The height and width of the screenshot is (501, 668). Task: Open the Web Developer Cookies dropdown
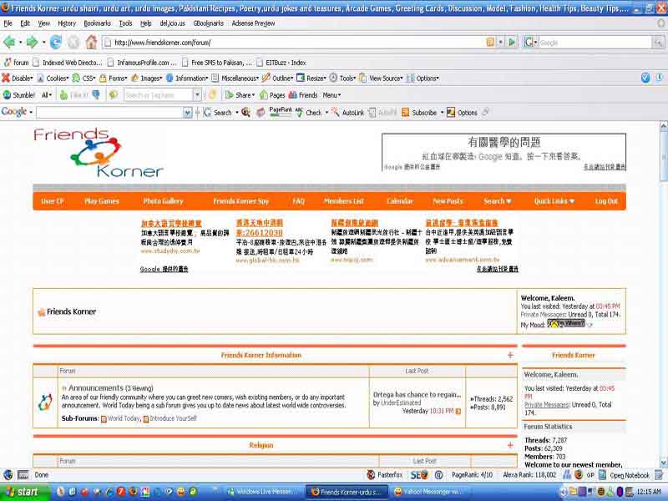(x=53, y=78)
